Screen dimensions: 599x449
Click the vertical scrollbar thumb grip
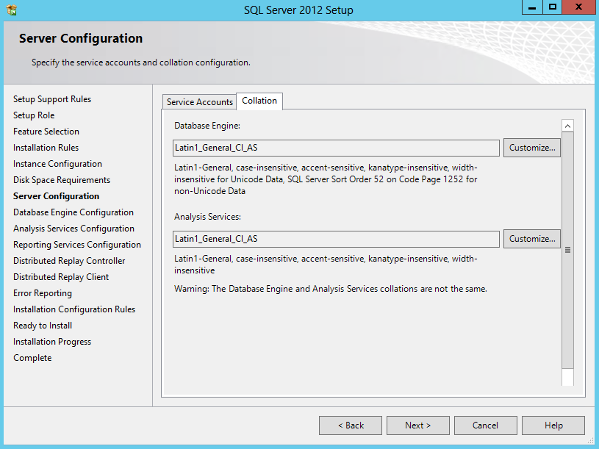coord(567,250)
